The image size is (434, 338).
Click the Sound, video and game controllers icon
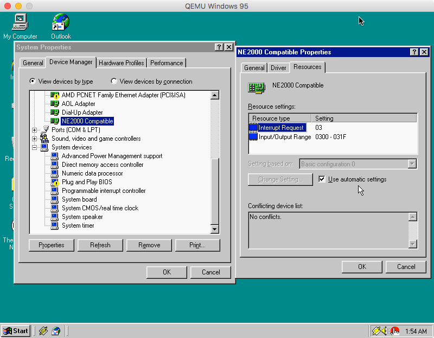point(44,139)
